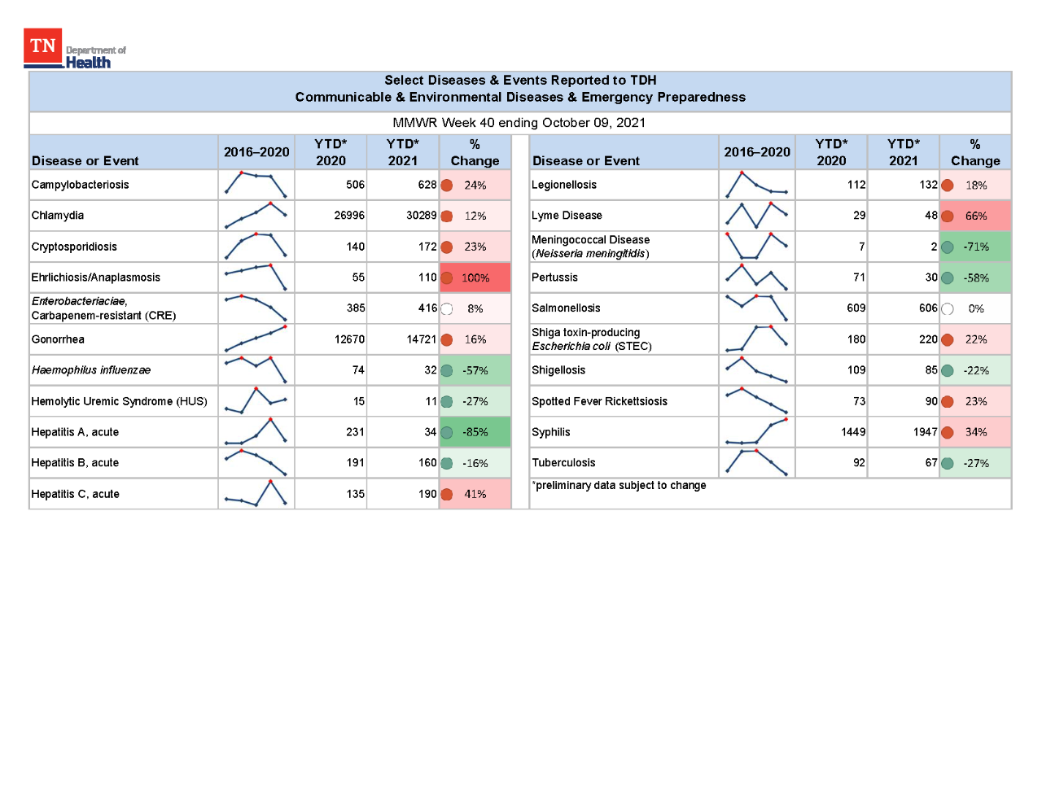1042x804 pixels.
Task: Select the white neutral dot for Salmonellosis
Action: click(948, 309)
